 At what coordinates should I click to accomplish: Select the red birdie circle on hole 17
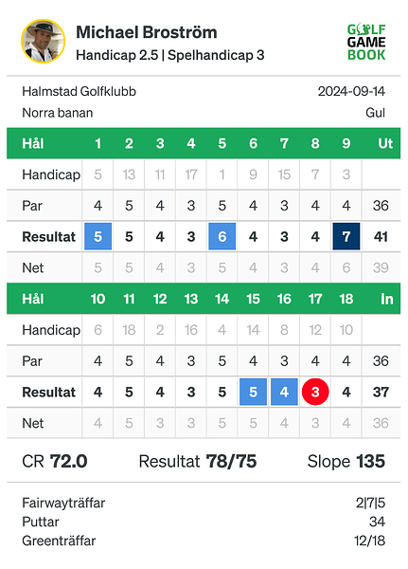[x=315, y=392]
